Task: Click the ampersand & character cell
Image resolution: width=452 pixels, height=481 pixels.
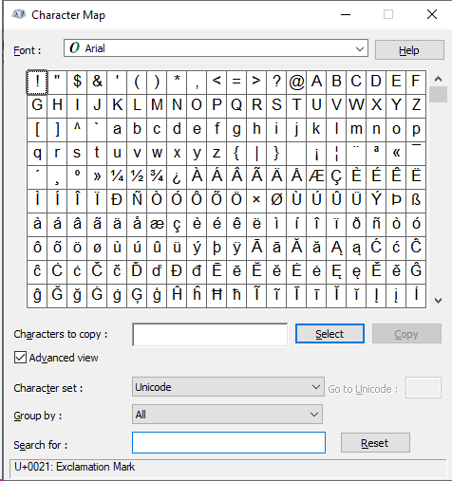Action: coord(97,82)
